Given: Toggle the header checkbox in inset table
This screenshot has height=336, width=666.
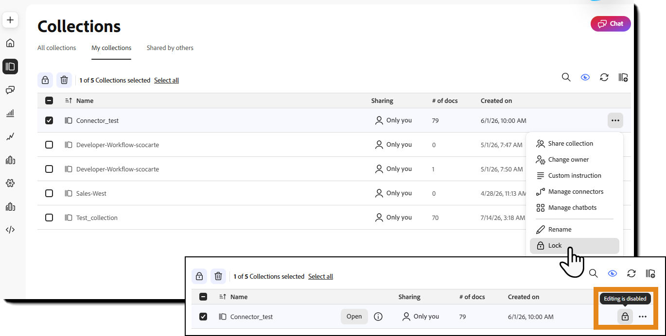Looking at the screenshot, I should [203, 297].
